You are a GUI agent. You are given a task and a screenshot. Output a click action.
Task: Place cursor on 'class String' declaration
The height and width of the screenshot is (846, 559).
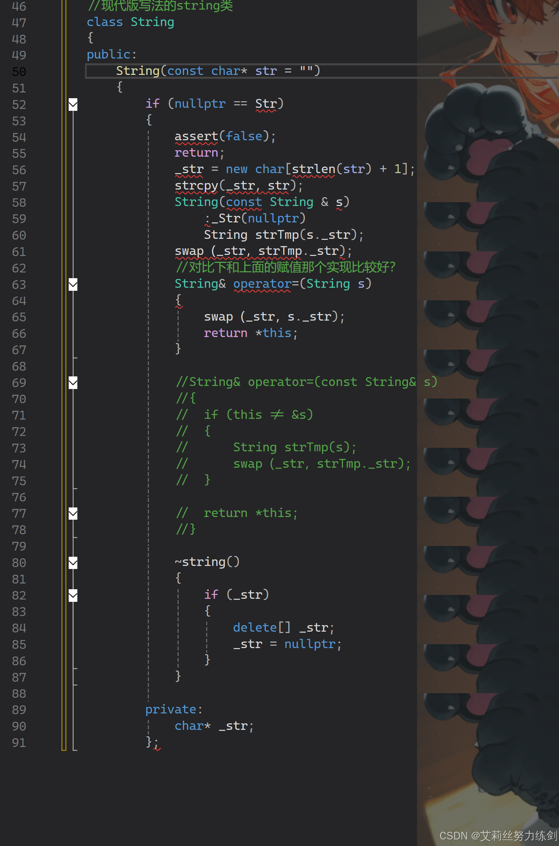[x=130, y=22]
